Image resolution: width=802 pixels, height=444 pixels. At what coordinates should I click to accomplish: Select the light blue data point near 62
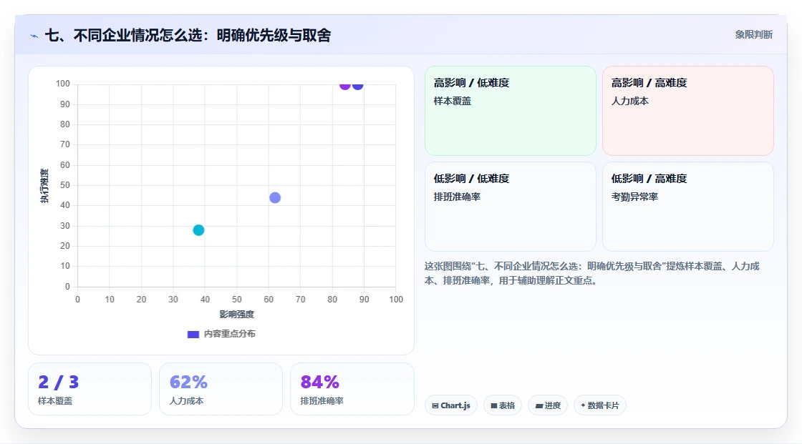click(275, 198)
